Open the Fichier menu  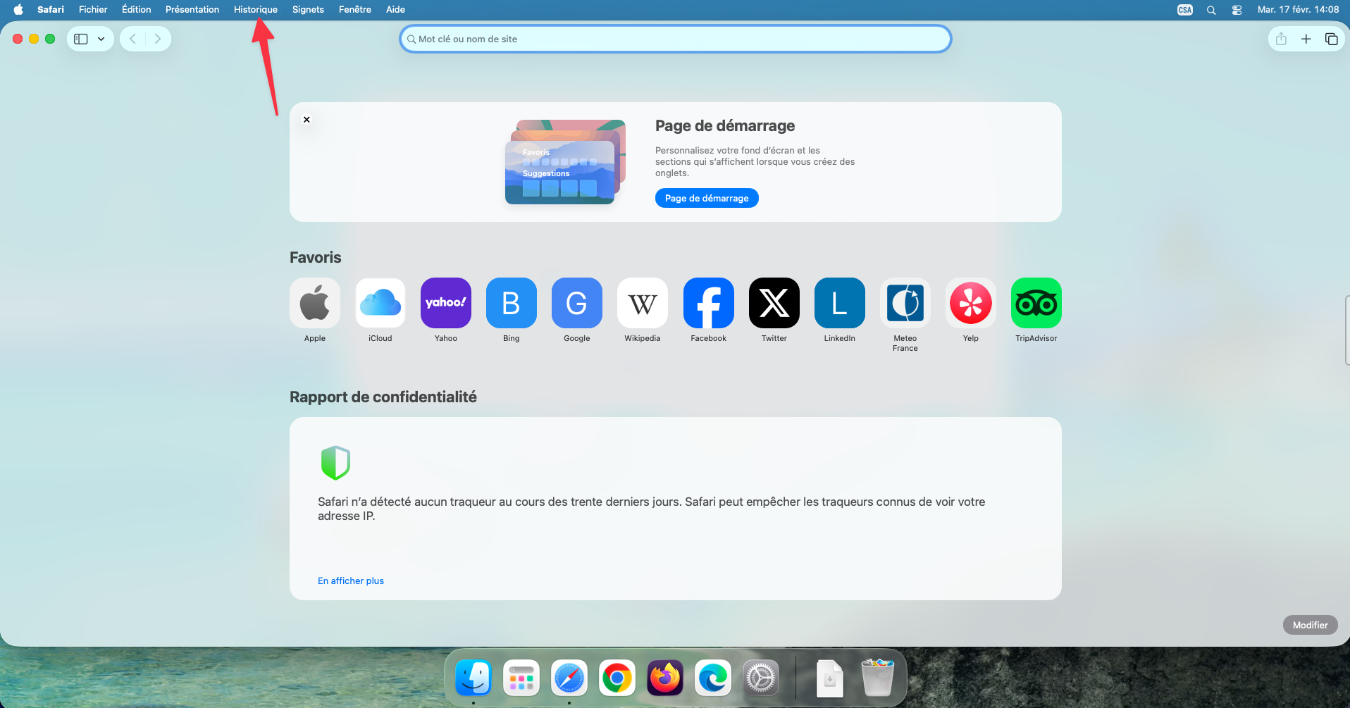tap(93, 9)
